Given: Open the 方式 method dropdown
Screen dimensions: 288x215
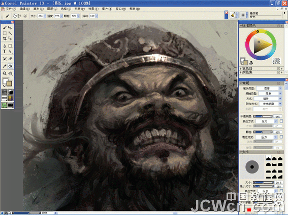Looking at the screenshot, I should [x=268, y=99].
